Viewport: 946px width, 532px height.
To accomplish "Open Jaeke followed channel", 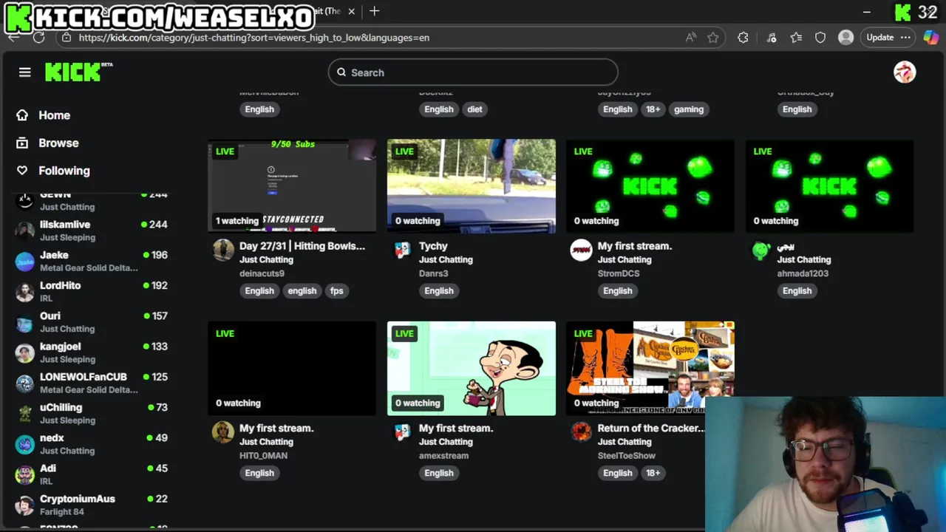I will (x=92, y=261).
